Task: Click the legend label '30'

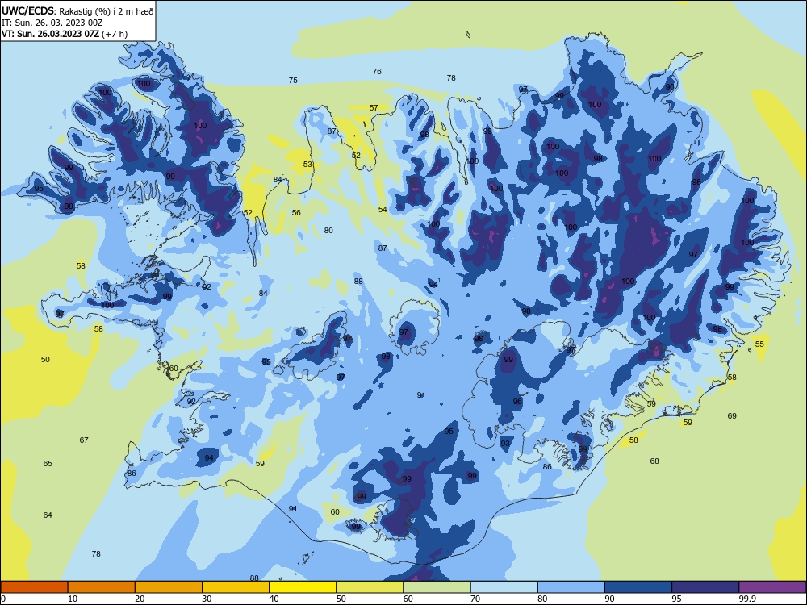Action: (x=207, y=599)
